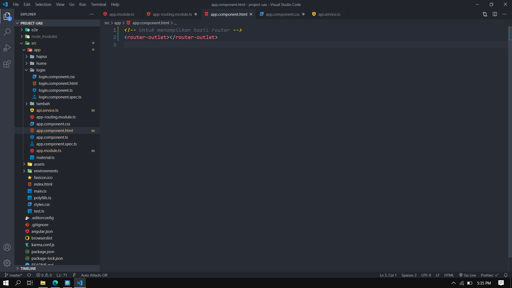Click the Open Changes compare icon
Screen dimensions: 512x288
(x=485, y=14)
